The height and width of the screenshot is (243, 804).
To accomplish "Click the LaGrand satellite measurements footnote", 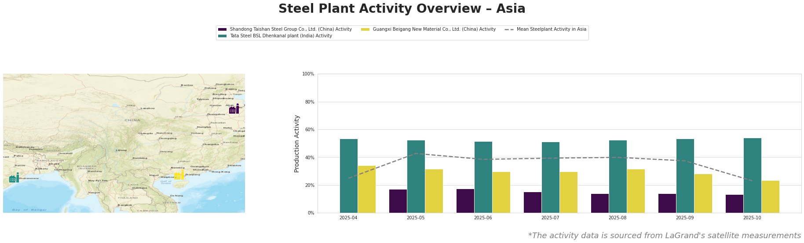I will (664, 236).
